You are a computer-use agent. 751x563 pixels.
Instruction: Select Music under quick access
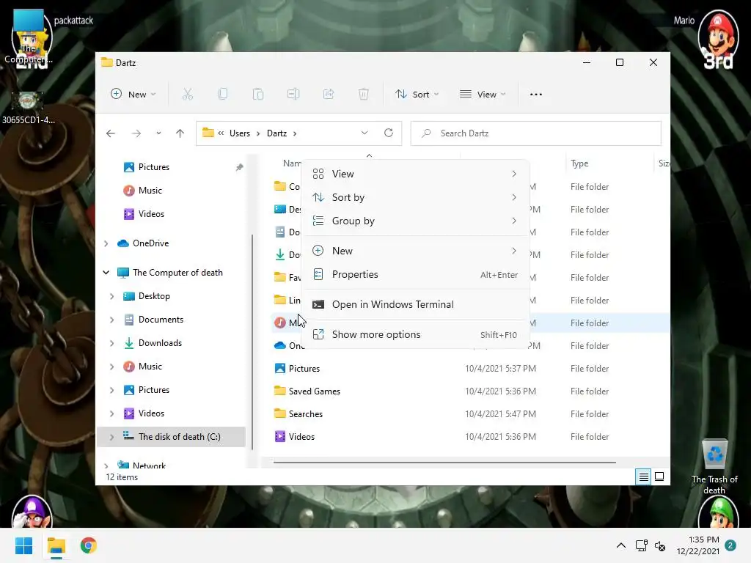coord(150,191)
